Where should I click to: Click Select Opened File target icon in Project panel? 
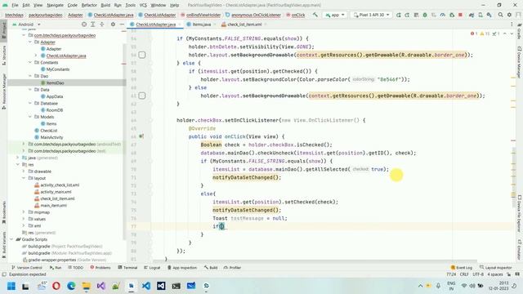tap(84, 24)
